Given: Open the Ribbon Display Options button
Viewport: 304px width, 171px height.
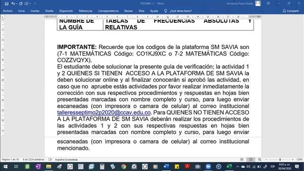Looking at the screenshot, I should (268, 3).
